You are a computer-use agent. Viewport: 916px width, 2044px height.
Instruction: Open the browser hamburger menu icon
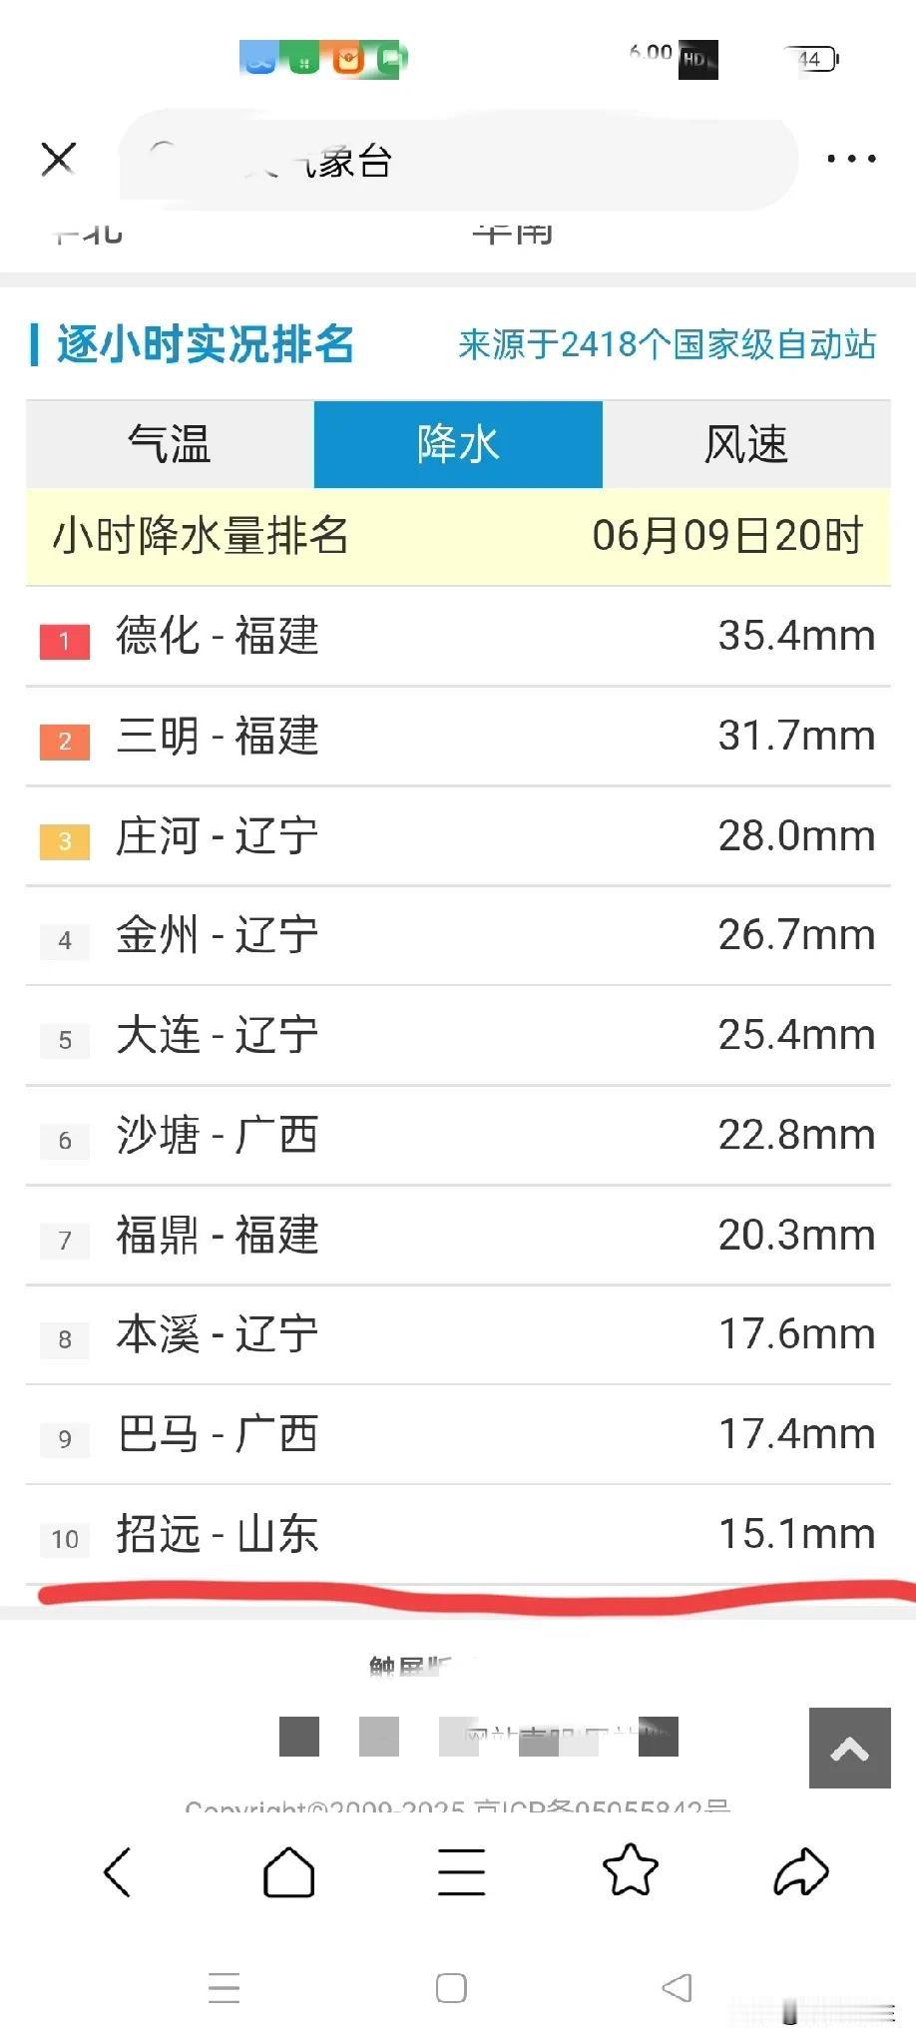click(461, 1871)
